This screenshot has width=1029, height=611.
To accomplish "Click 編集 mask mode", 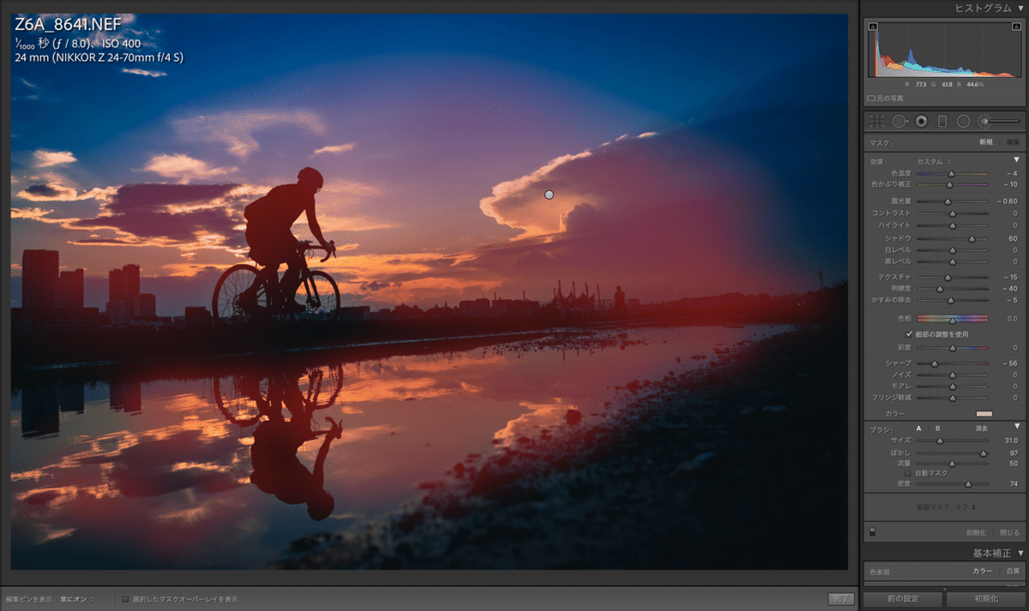I will [1013, 142].
